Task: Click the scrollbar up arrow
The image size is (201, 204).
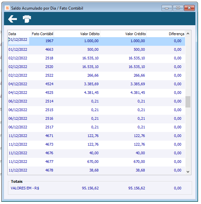Action: [188, 34]
